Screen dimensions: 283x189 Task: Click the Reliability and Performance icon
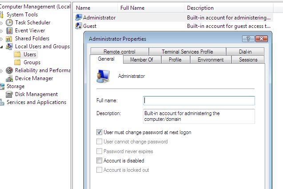[9, 70]
